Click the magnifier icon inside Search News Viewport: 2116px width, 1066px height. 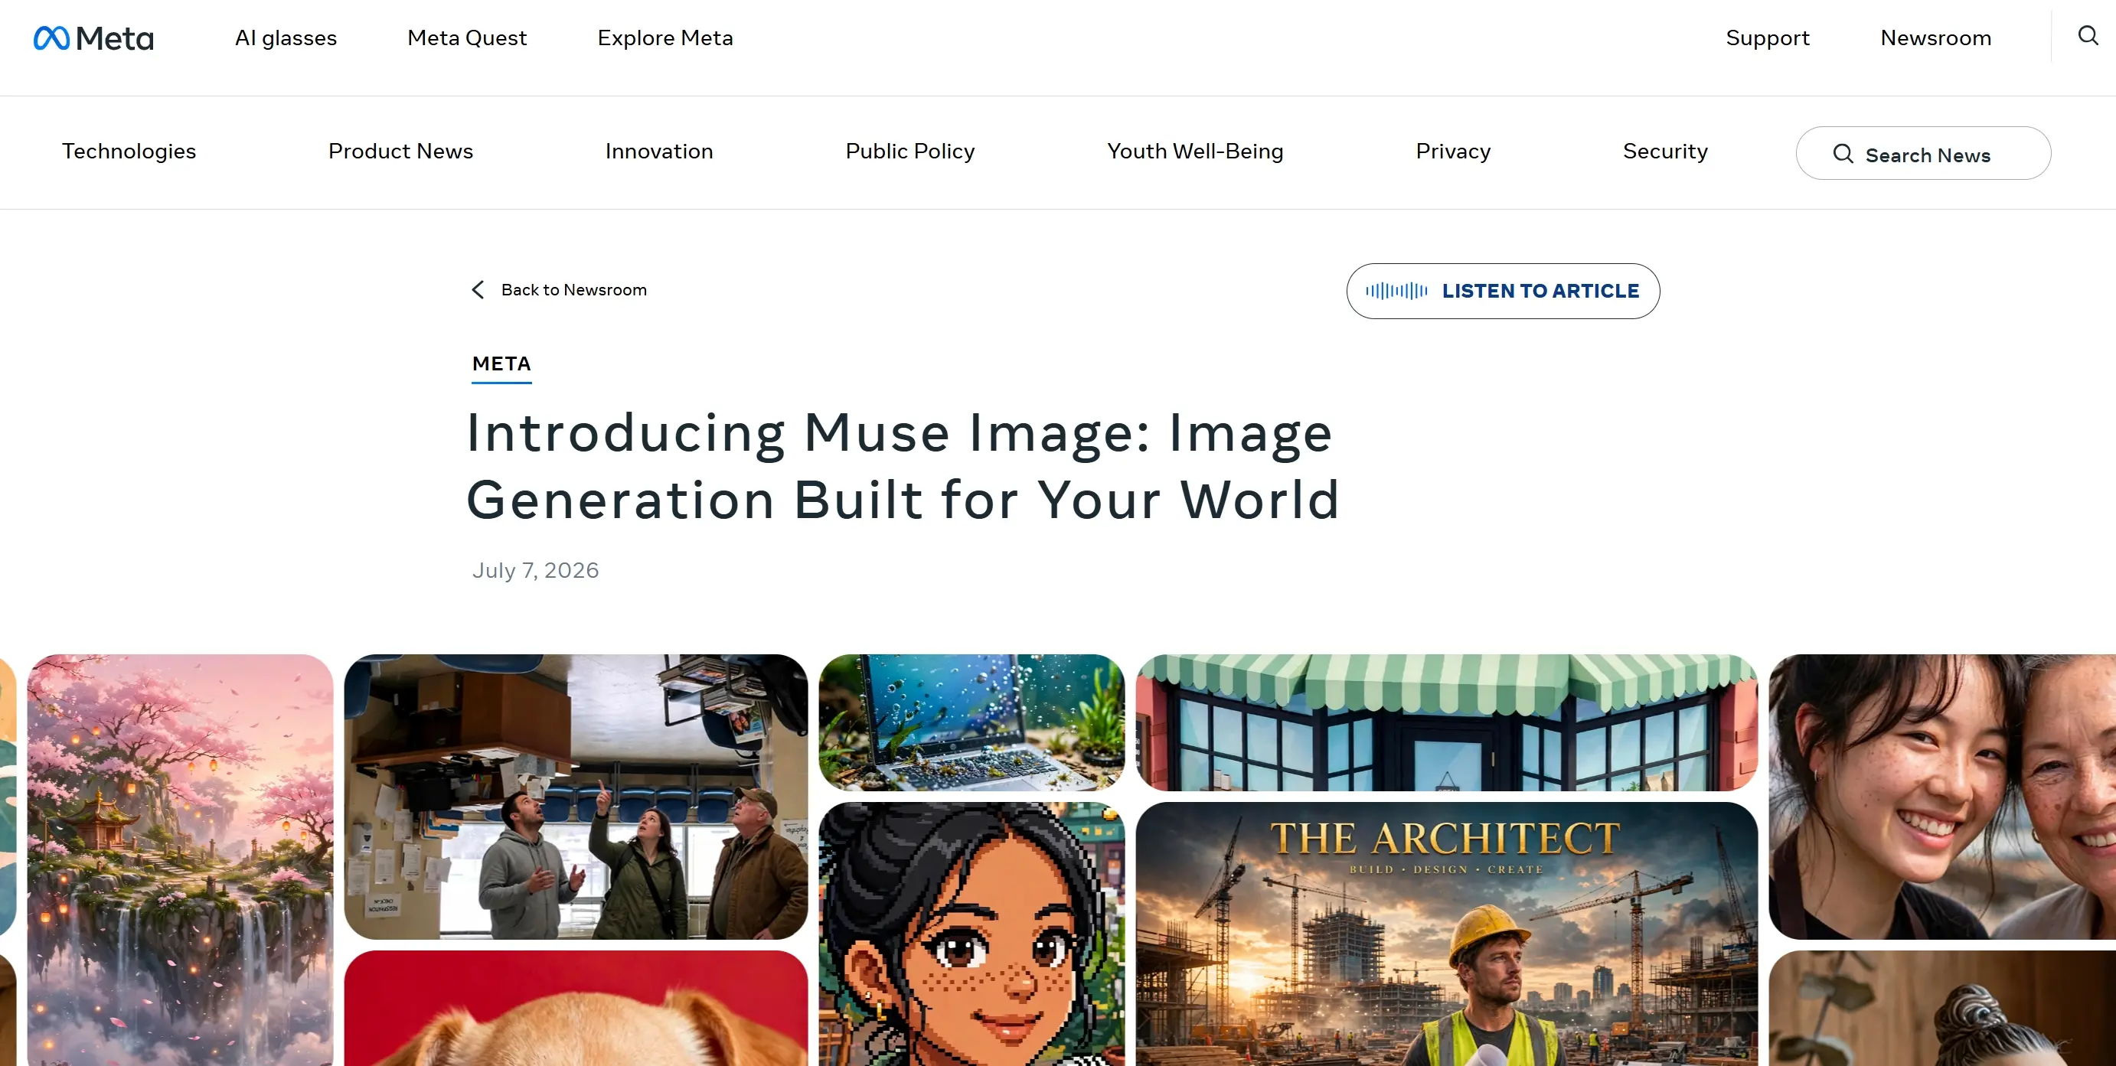pyautogui.click(x=1843, y=155)
